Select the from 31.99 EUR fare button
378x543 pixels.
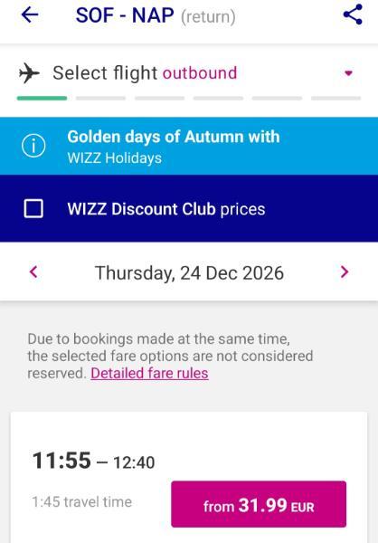tap(259, 504)
